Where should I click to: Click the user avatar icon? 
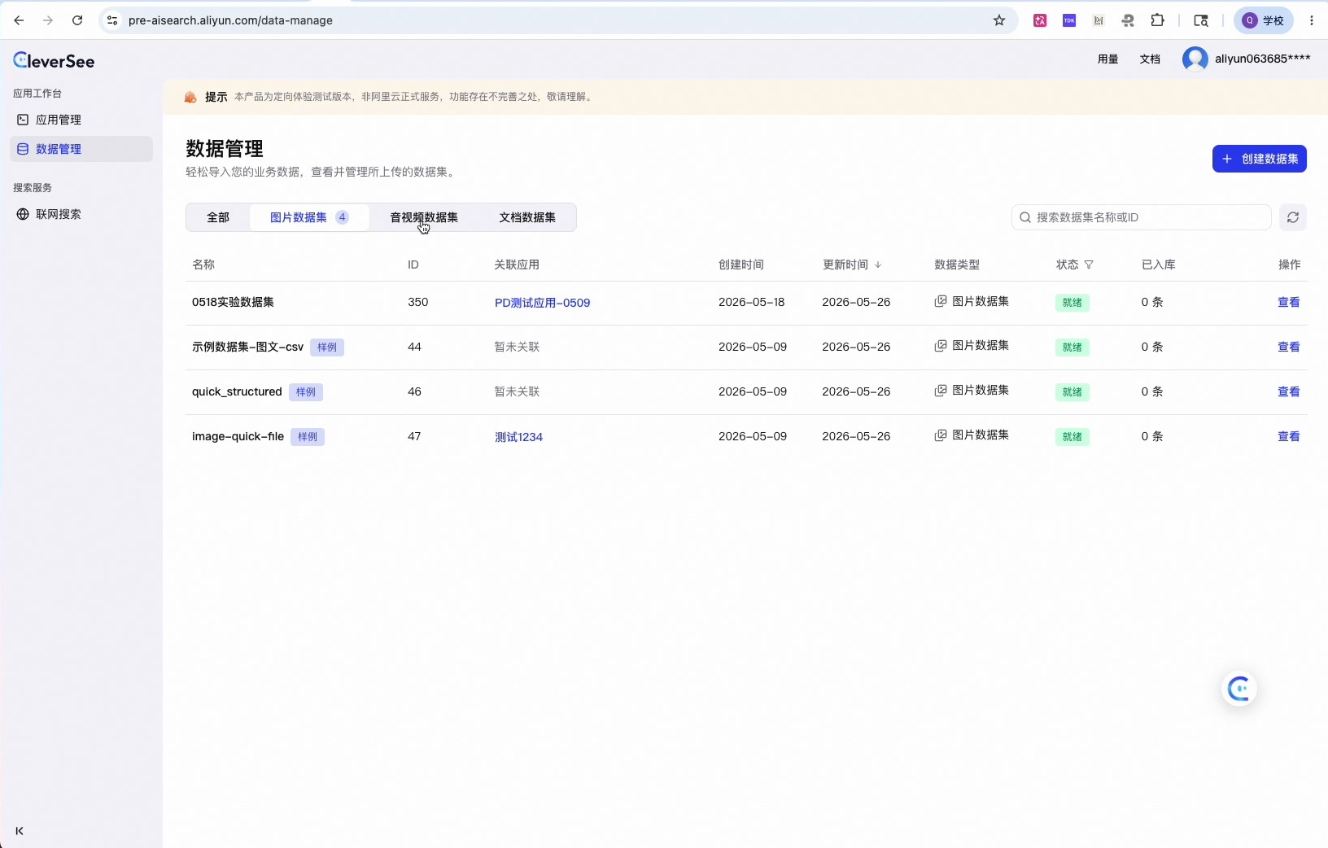pos(1195,59)
